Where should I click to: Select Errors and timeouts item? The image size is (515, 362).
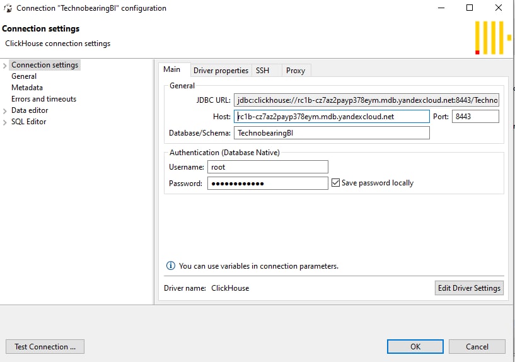click(43, 99)
